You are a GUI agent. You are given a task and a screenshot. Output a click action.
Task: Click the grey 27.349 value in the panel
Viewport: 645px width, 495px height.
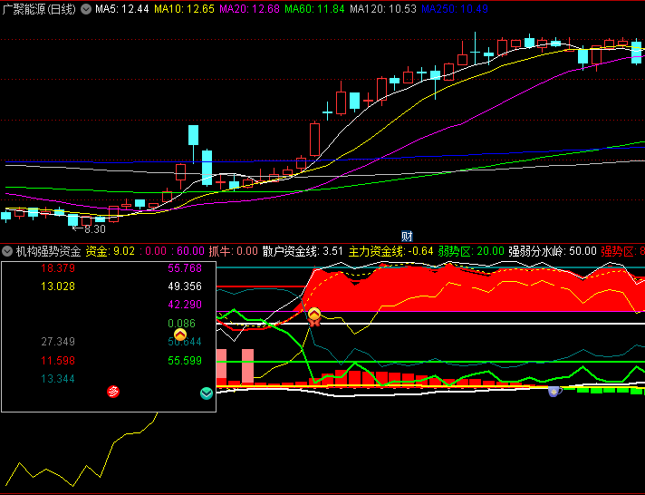pyautogui.click(x=58, y=342)
